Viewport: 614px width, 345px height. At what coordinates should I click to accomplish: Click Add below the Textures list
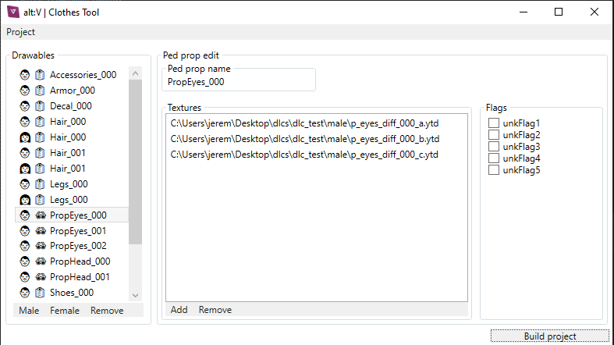[179, 310]
